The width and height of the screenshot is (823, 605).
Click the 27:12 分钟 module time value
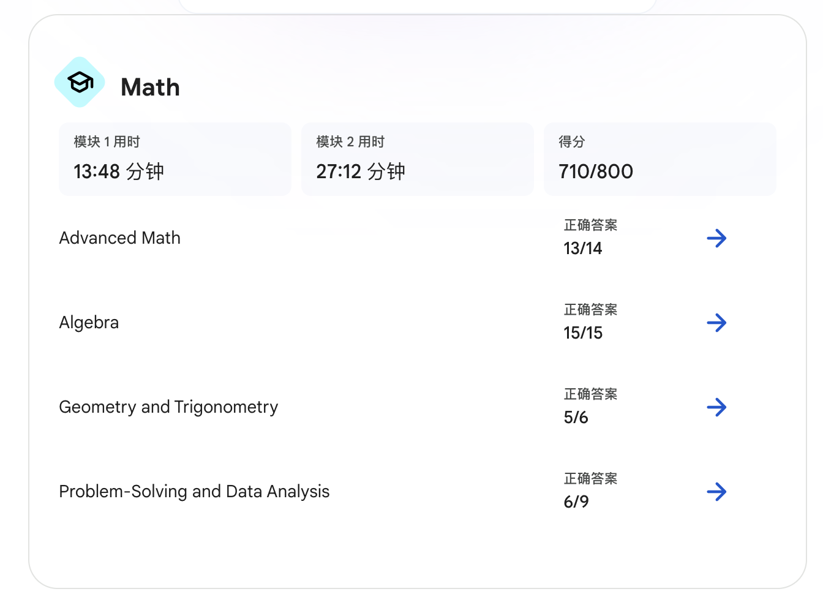click(361, 172)
